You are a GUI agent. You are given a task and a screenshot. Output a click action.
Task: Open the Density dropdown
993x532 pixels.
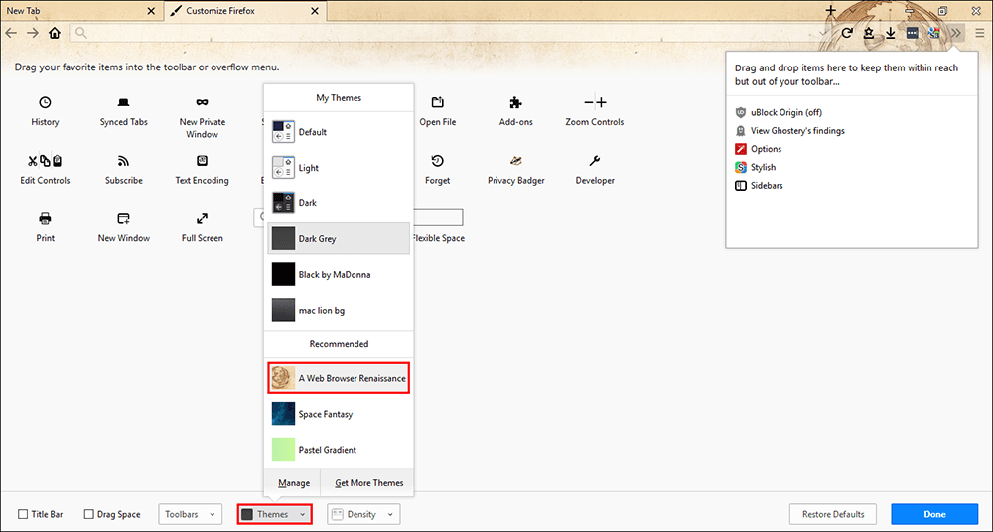click(363, 514)
